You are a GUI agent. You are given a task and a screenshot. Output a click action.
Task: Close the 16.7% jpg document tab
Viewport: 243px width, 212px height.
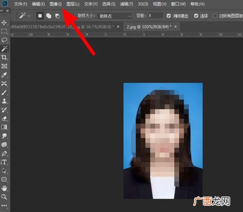(x=118, y=27)
